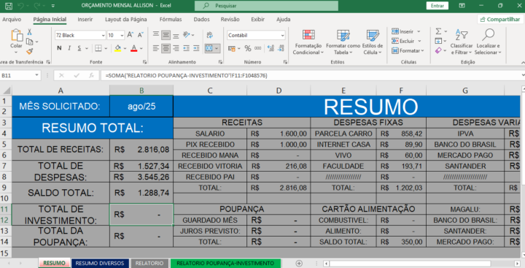
Task: Click the insert function fx icon
Action: (91, 75)
